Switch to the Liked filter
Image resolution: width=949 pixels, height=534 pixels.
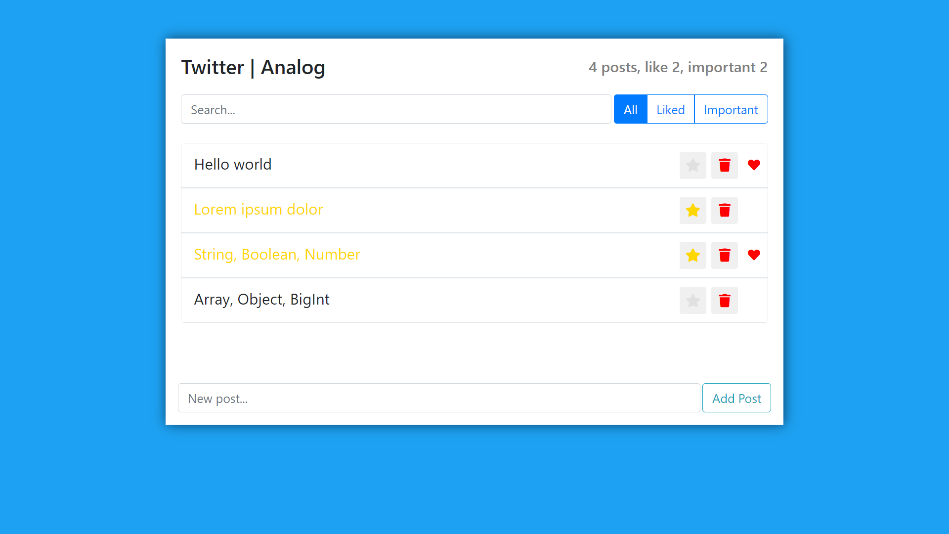[670, 109]
